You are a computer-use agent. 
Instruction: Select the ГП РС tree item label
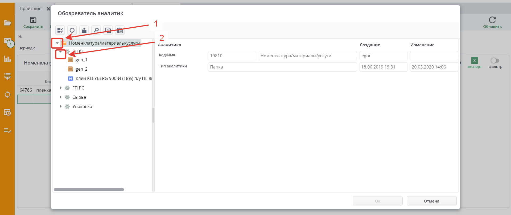pos(78,88)
